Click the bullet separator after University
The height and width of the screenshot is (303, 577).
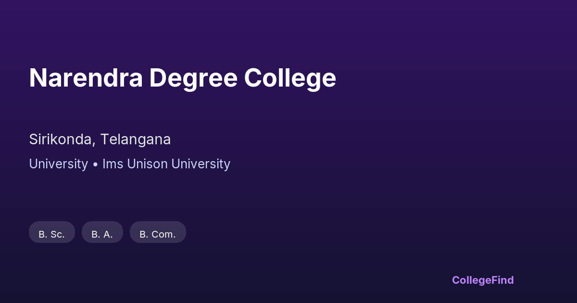(x=95, y=164)
